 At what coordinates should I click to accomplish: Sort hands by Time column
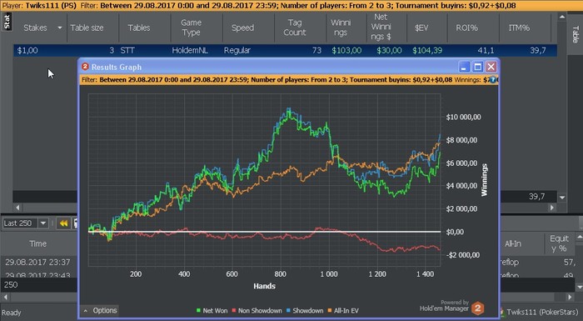point(38,243)
